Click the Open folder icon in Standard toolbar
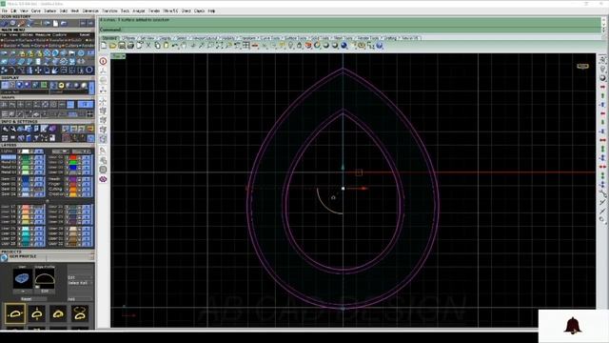This screenshot has height=343, width=609. coord(112,46)
